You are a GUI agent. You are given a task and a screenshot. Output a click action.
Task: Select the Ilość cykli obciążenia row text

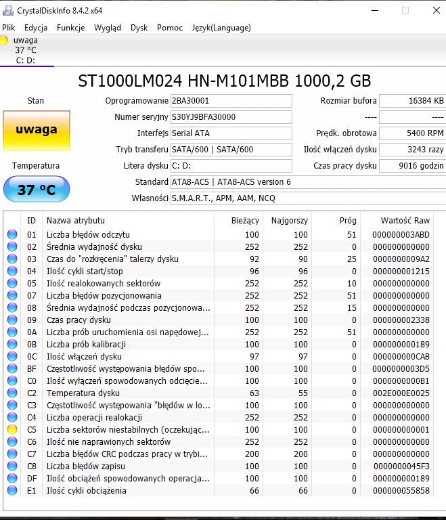pos(86,490)
